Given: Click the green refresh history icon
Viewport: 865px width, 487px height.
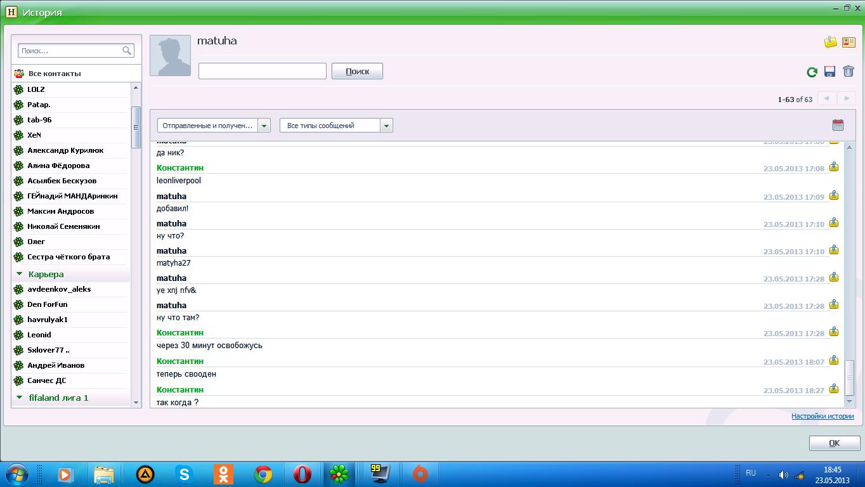Looking at the screenshot, I should (812, 72).
